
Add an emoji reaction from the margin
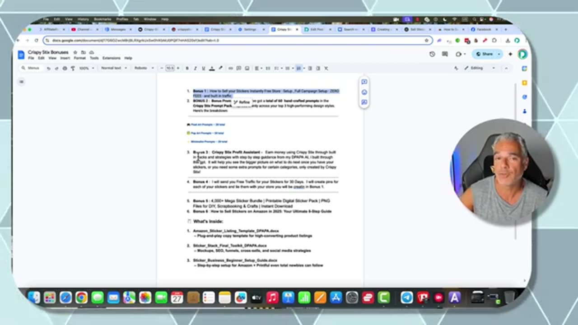pos(364,92)
